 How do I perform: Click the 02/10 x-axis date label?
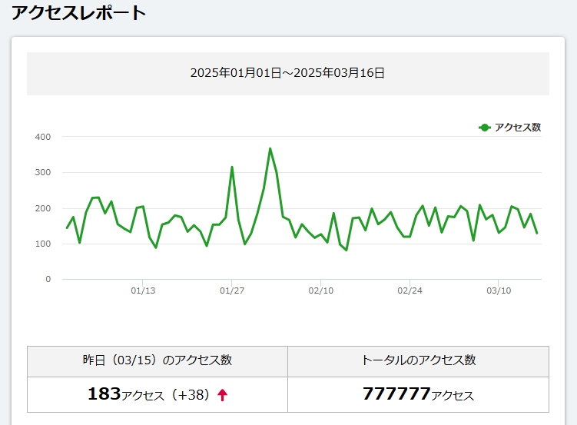coord(321,291)
